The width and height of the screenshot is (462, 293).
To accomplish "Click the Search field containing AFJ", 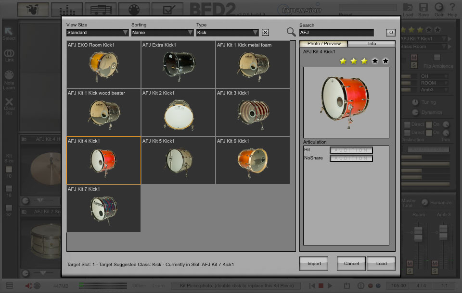I will tap(336, 32).
